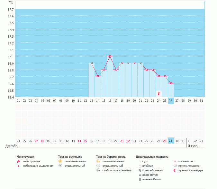Viewport: 217px width, 189px height.
Task: Select the heart icon for половой акт
Action: [x=175, y=161]
